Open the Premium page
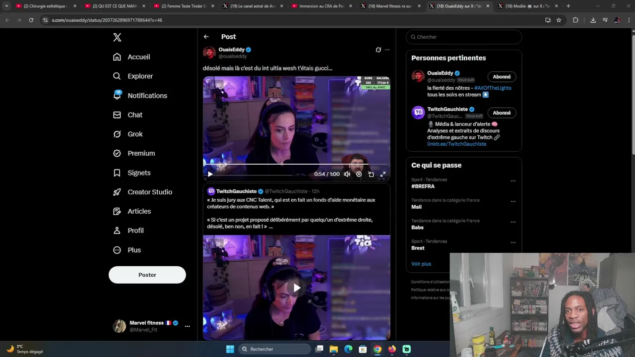The height and width of the screenshot is (357, 635). (x=134, y=154)
